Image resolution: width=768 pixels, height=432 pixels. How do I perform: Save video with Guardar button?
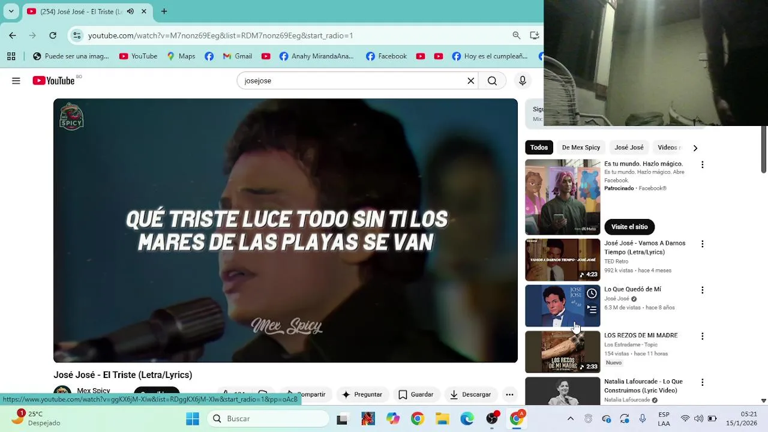[416, 394]
